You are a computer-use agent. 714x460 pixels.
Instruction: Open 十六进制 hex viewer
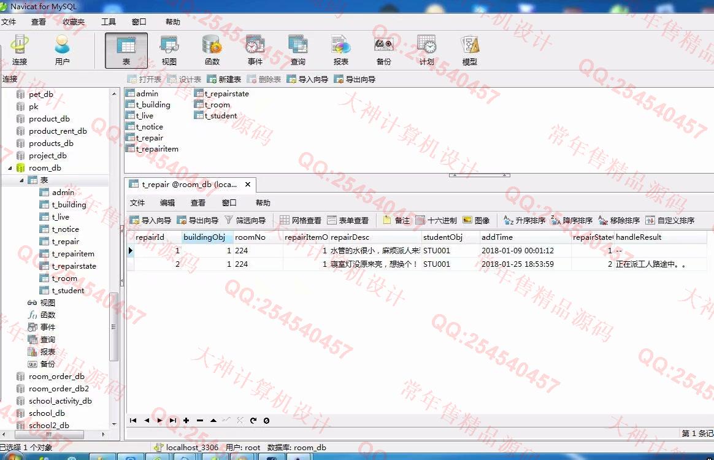[x=436, y=220]
